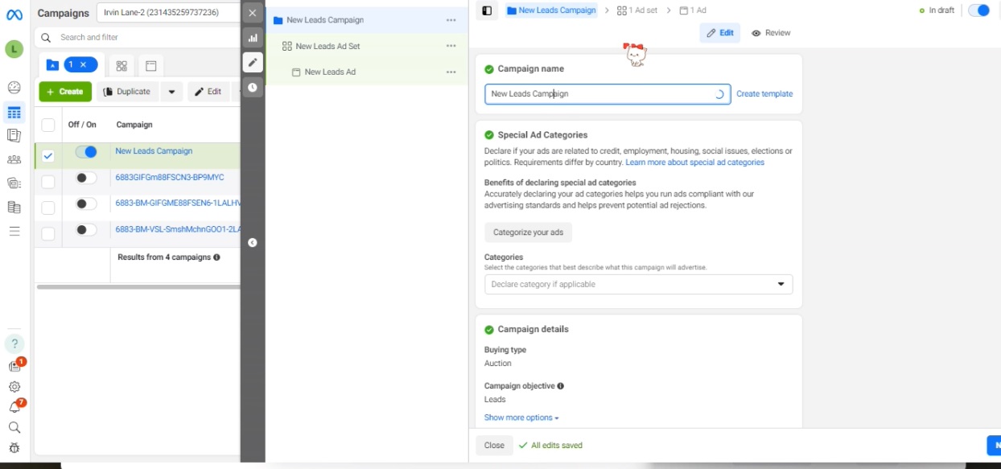Select the Edit tab in editor
The image size is (1001, 469).
(x=720, y=33)
